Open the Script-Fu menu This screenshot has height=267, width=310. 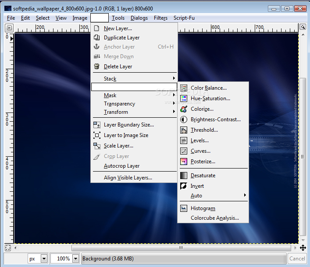click(184, 18)
